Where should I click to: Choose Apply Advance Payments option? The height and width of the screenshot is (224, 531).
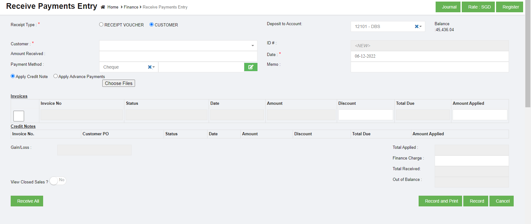pyautogui.click(x=56, y=76)
